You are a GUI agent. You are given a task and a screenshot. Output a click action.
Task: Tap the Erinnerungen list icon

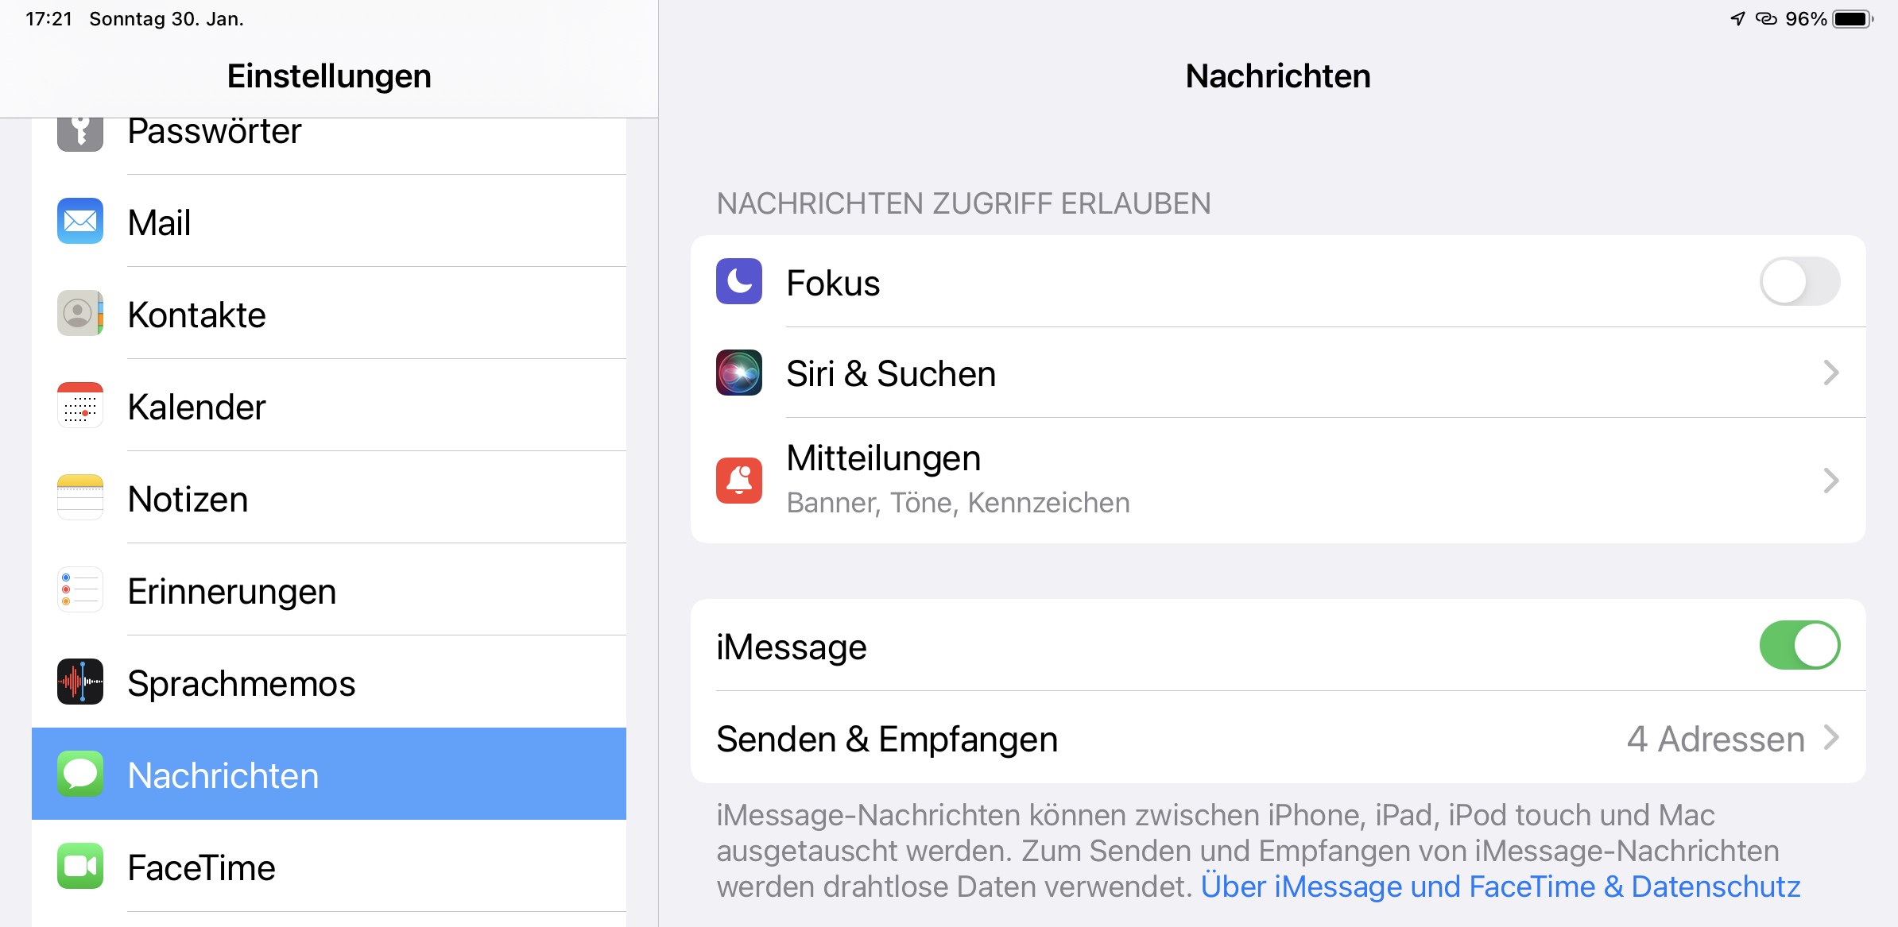point(80,589)
